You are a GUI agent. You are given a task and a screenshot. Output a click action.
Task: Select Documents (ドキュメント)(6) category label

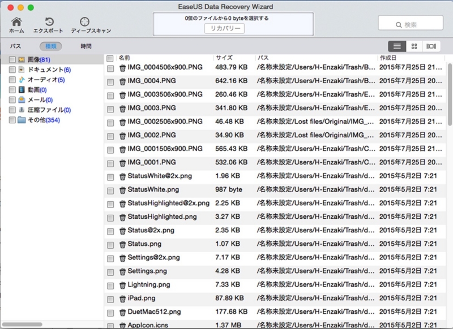point(49,70)
